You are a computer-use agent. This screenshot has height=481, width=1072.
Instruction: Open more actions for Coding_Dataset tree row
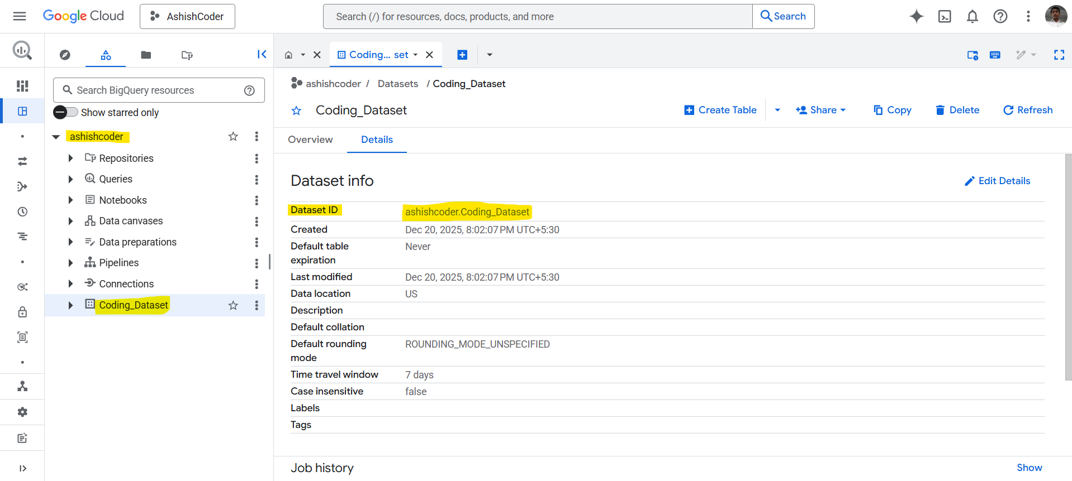pos(257,305)
